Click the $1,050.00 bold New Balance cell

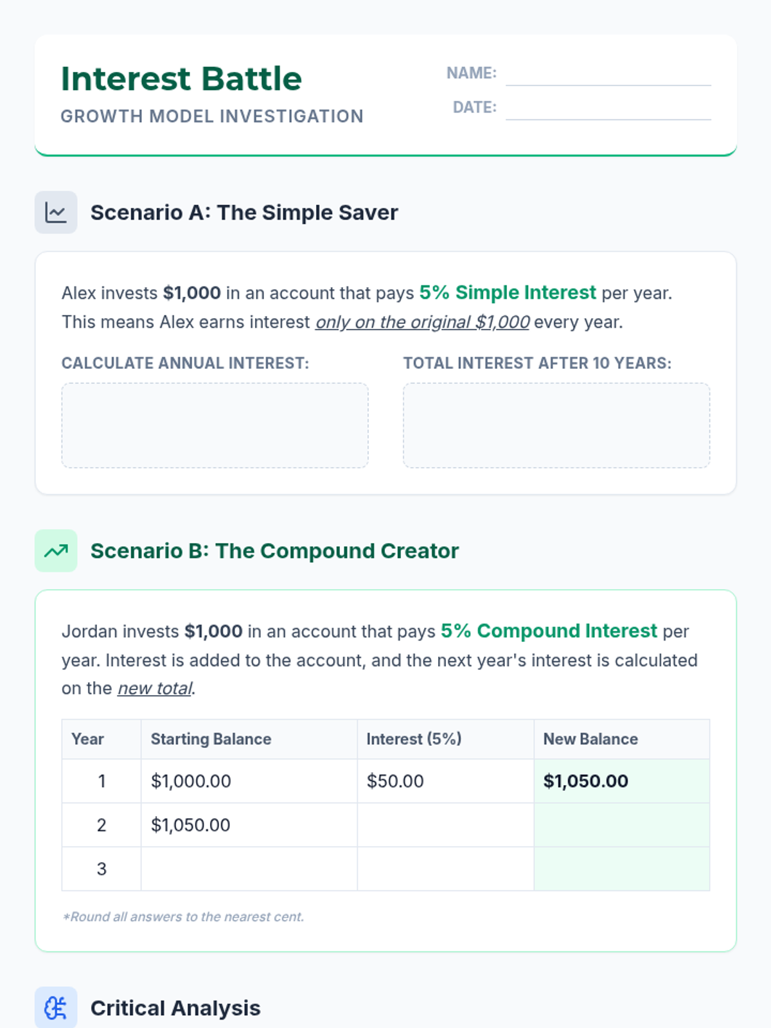tap(622, 781)
